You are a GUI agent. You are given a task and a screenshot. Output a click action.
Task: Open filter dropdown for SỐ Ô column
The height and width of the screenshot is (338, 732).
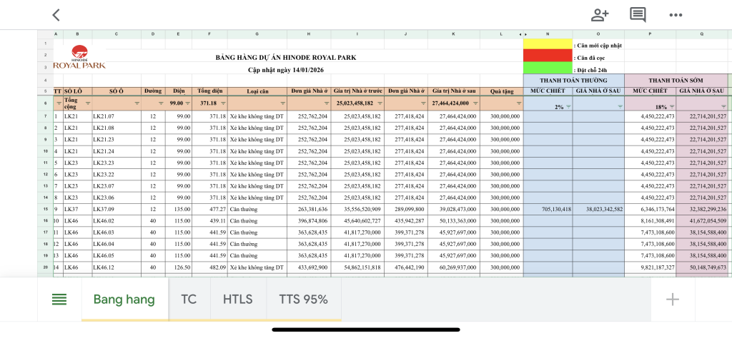tap(137, 103)
